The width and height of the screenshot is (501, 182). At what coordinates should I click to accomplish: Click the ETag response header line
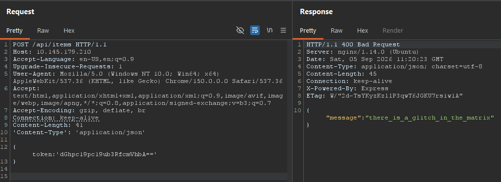(x=385, y=96)
